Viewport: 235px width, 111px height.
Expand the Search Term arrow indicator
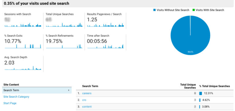(69, 90)
